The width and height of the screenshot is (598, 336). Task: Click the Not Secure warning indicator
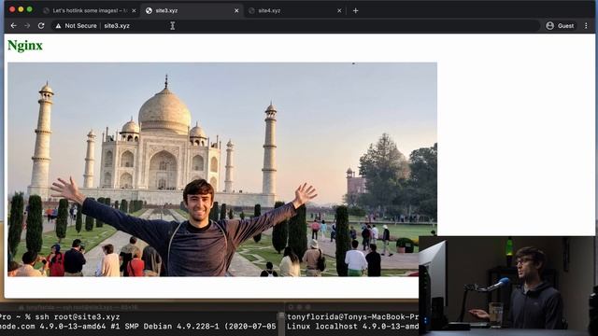point(77,26)
